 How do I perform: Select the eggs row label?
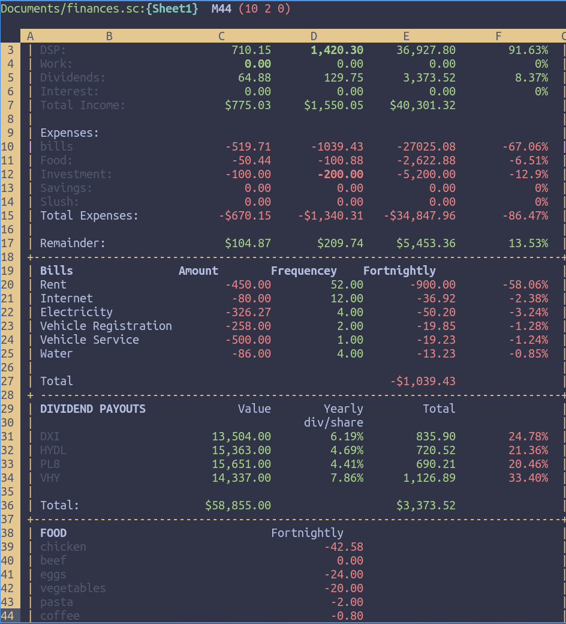tap(53, 574)
